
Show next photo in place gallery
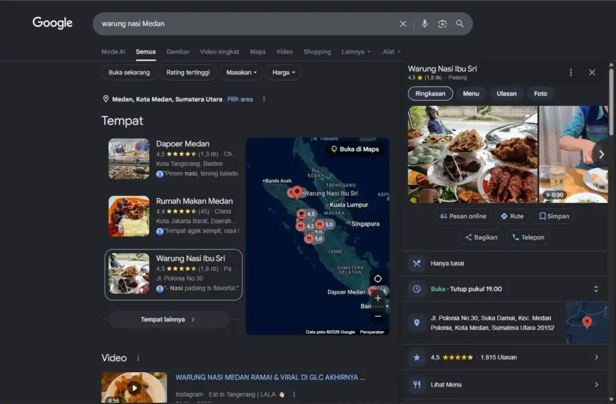tap(601, 155)
